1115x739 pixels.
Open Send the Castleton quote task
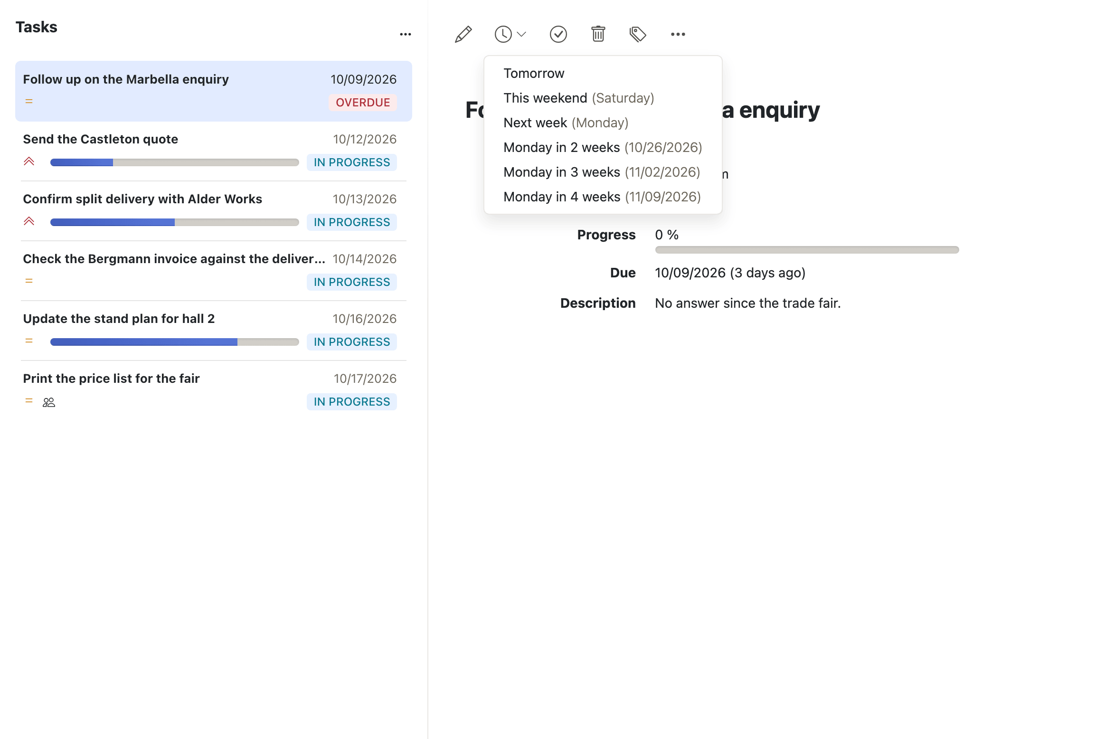point(214,151)
